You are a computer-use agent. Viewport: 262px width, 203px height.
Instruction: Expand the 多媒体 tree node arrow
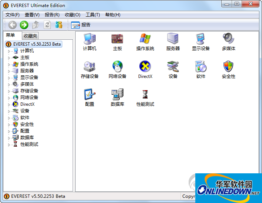click(9, 85)
